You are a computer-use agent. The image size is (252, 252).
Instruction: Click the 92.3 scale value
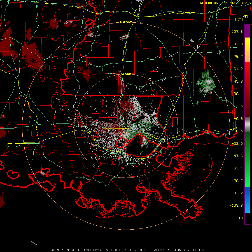238,44
